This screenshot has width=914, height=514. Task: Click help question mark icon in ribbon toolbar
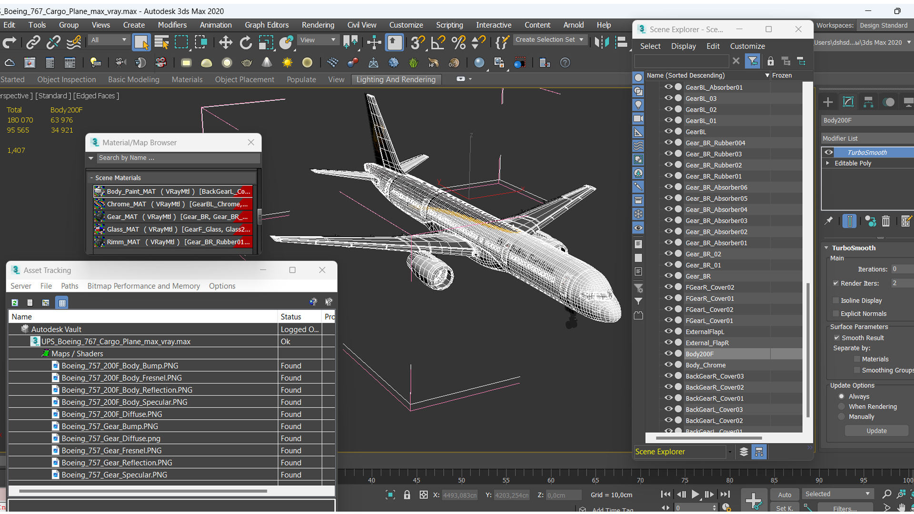565,63
